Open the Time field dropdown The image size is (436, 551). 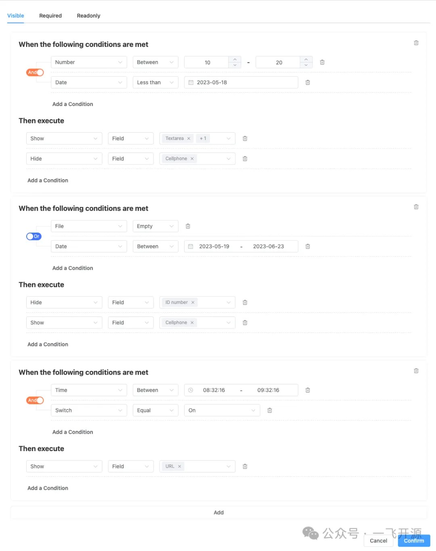pyautogui.click(x=89, y=390)
